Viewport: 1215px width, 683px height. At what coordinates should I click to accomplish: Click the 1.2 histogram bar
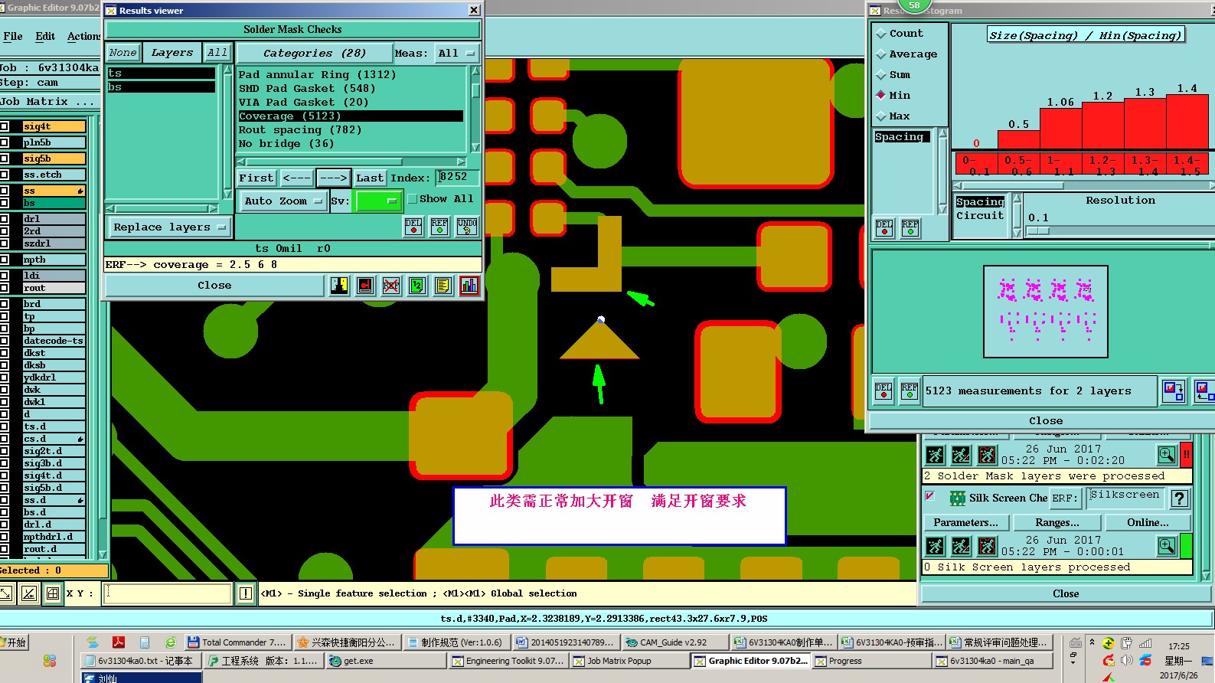1103,126
